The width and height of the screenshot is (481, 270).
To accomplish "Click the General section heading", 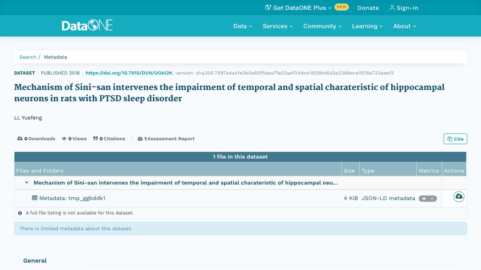I will pos(35,261).
